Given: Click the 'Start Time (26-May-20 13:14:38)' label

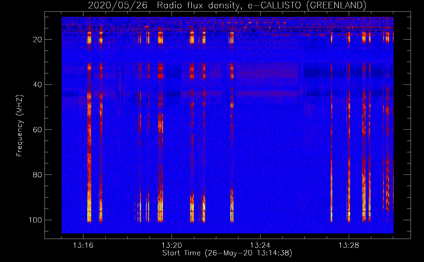Looking at the screenshot, I should coord(227,253).
